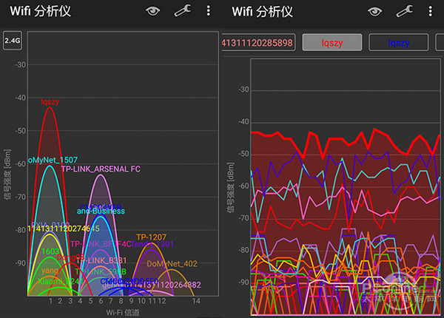The width and height of the screenshot is (444, 318).
Task: Tap the DoMyNet_402 network label
Action: pos(172,264)
